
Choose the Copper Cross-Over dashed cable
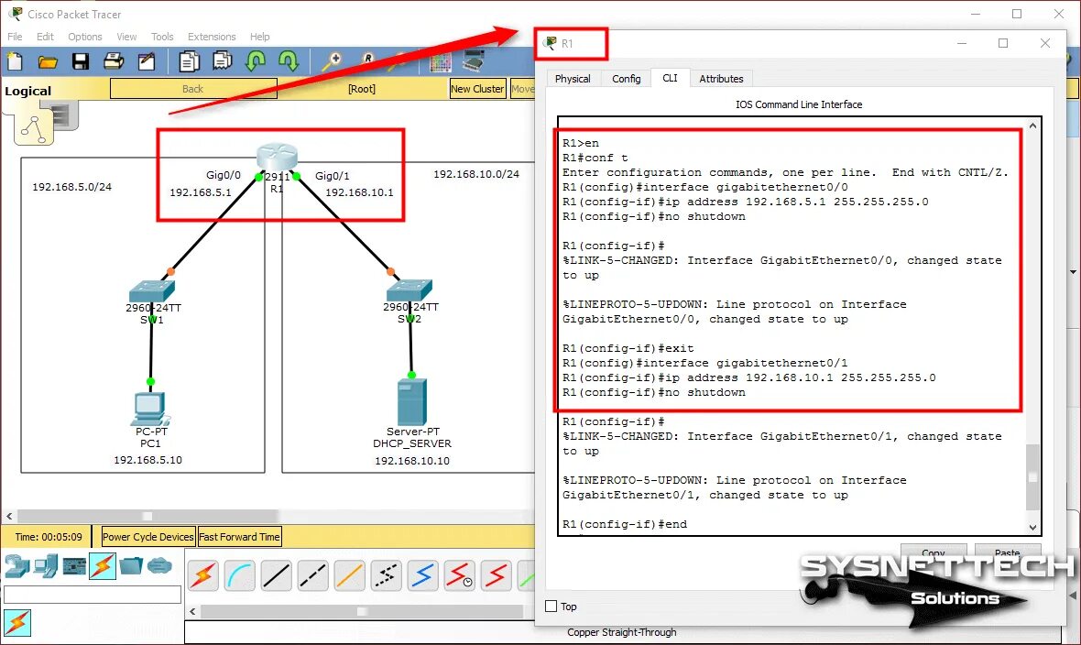tap(312, 575)
